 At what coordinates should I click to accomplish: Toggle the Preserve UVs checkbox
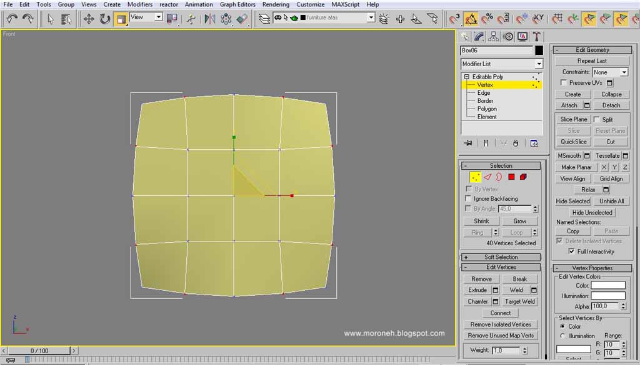(564, 83)
